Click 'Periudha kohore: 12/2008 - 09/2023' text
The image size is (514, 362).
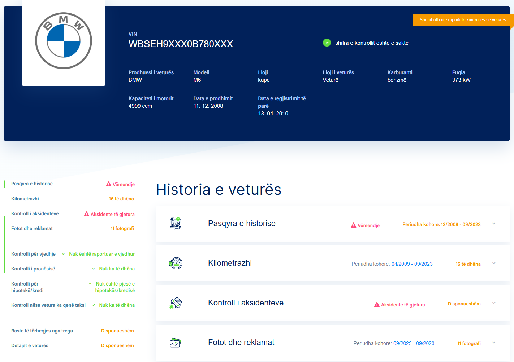[441, 225]
